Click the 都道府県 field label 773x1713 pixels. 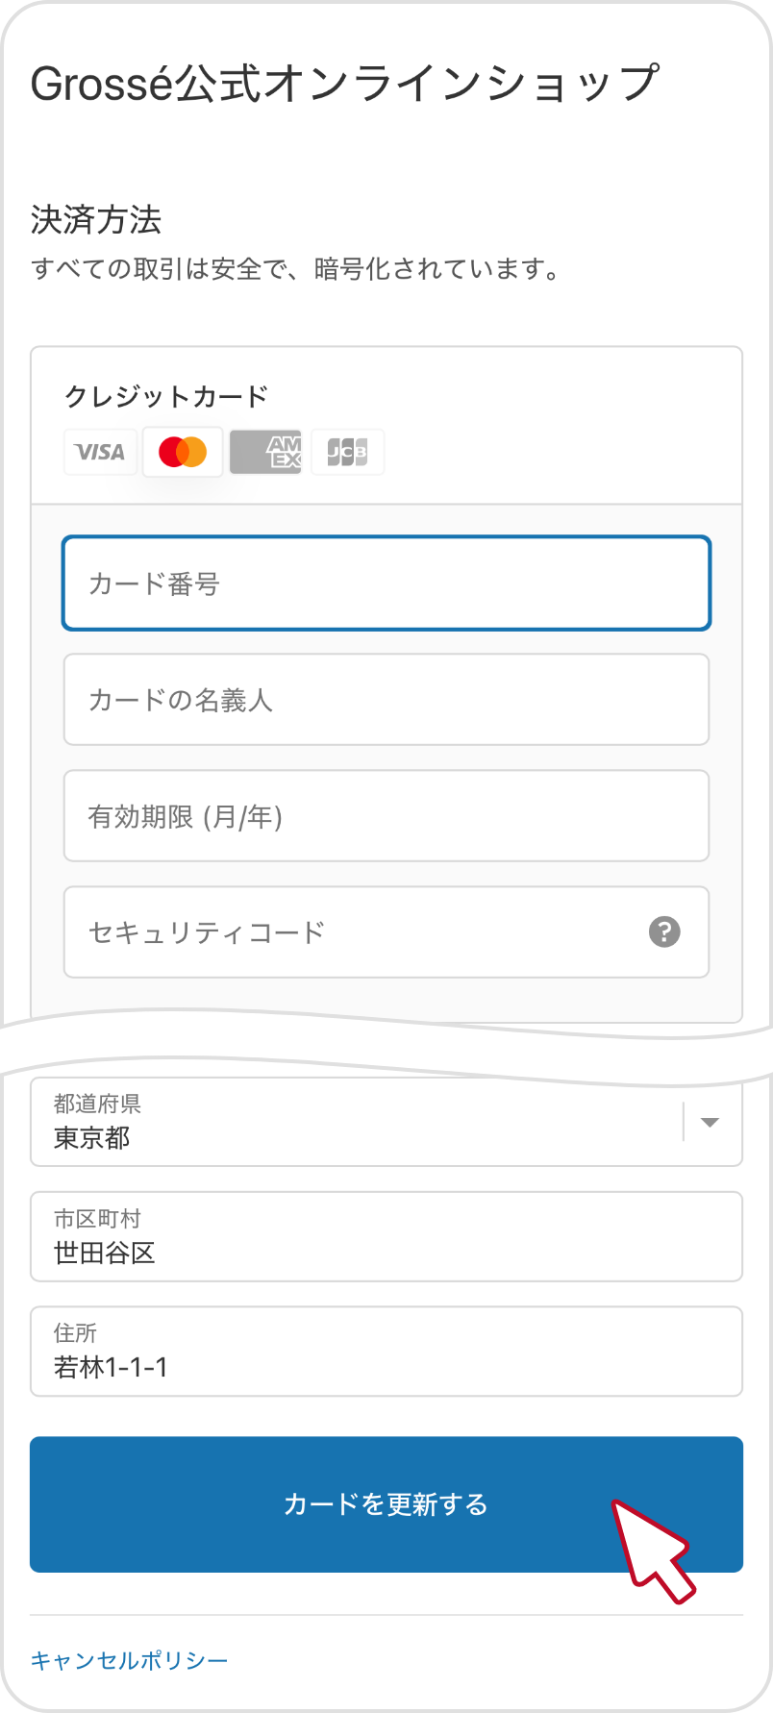[97, 1104]
